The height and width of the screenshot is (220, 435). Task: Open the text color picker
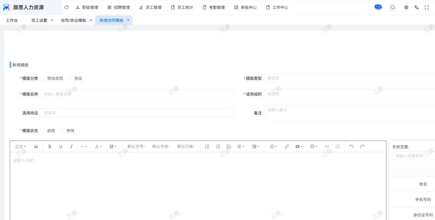[x=98, y=146]
